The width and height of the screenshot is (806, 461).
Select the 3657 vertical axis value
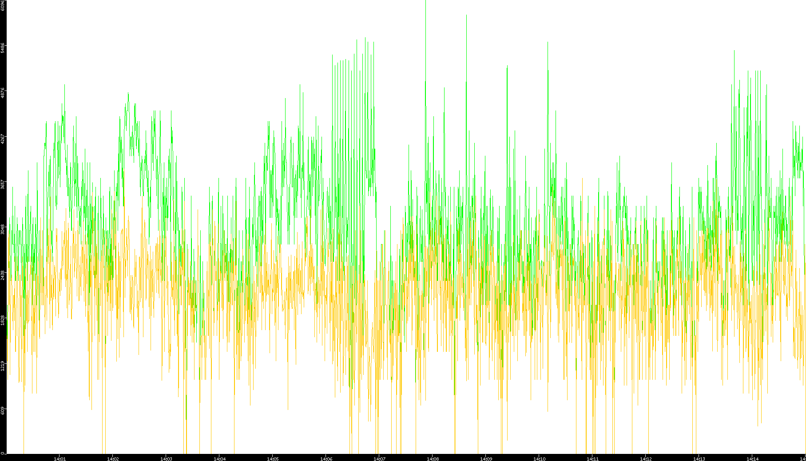pos(3,184)
